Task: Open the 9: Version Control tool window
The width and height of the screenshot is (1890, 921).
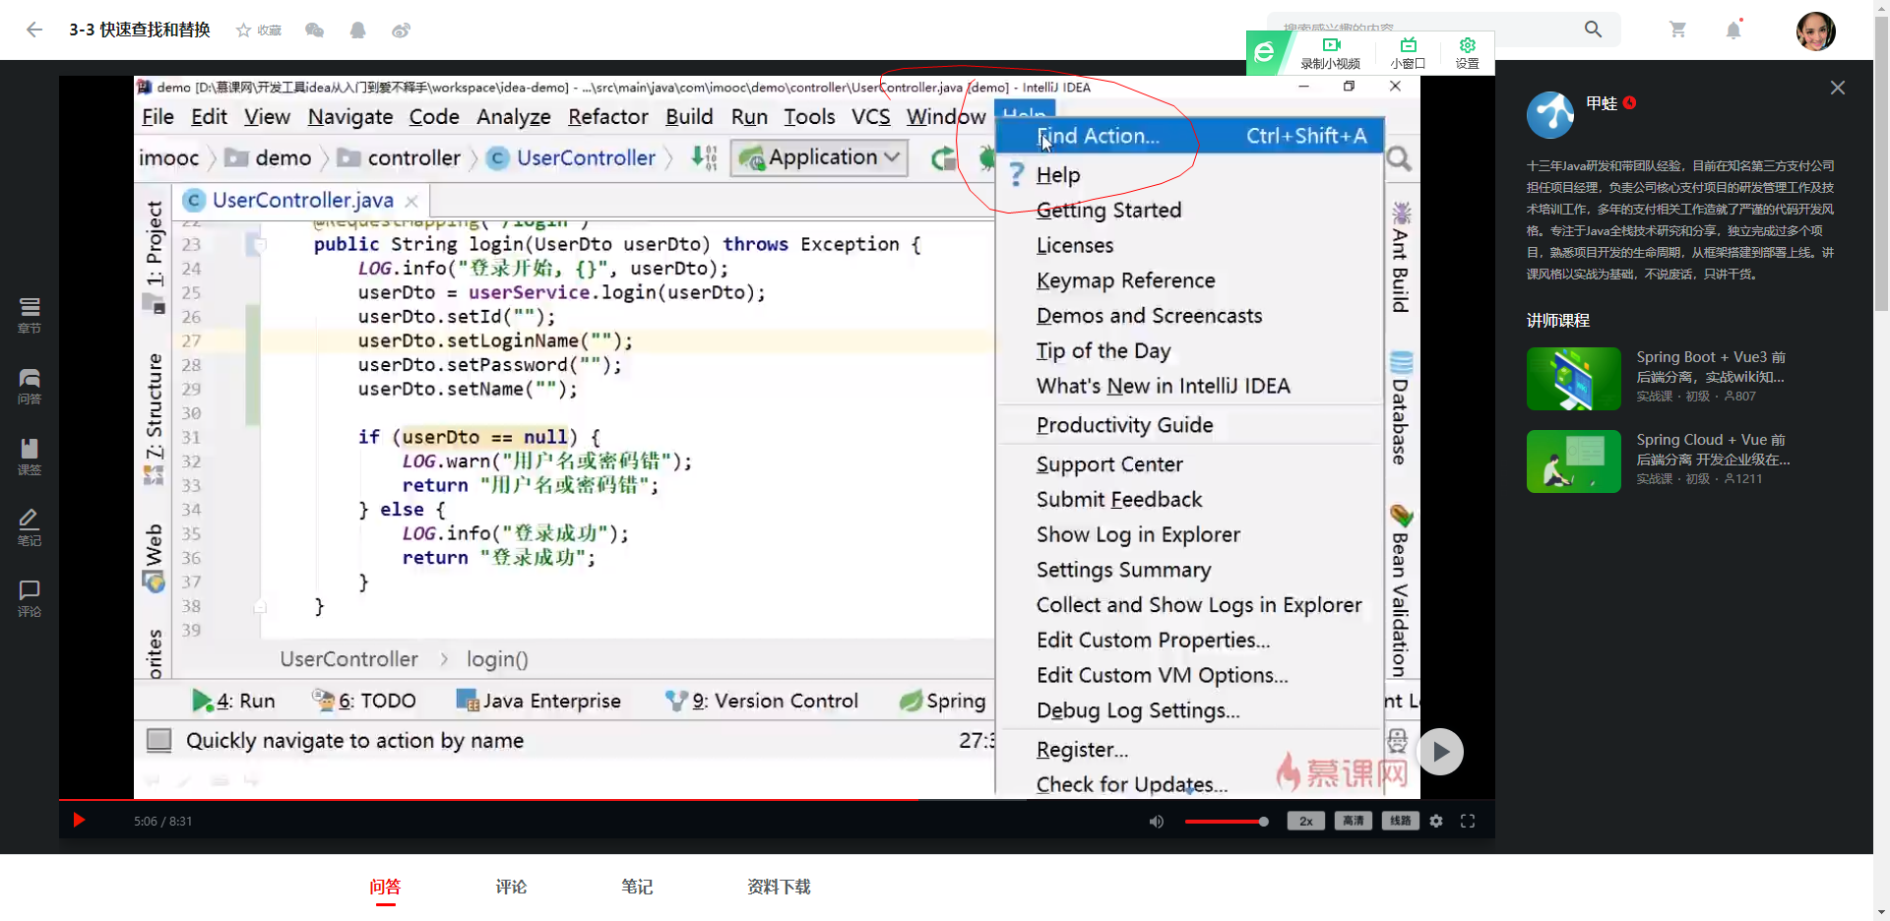Action: pos(762,701)
